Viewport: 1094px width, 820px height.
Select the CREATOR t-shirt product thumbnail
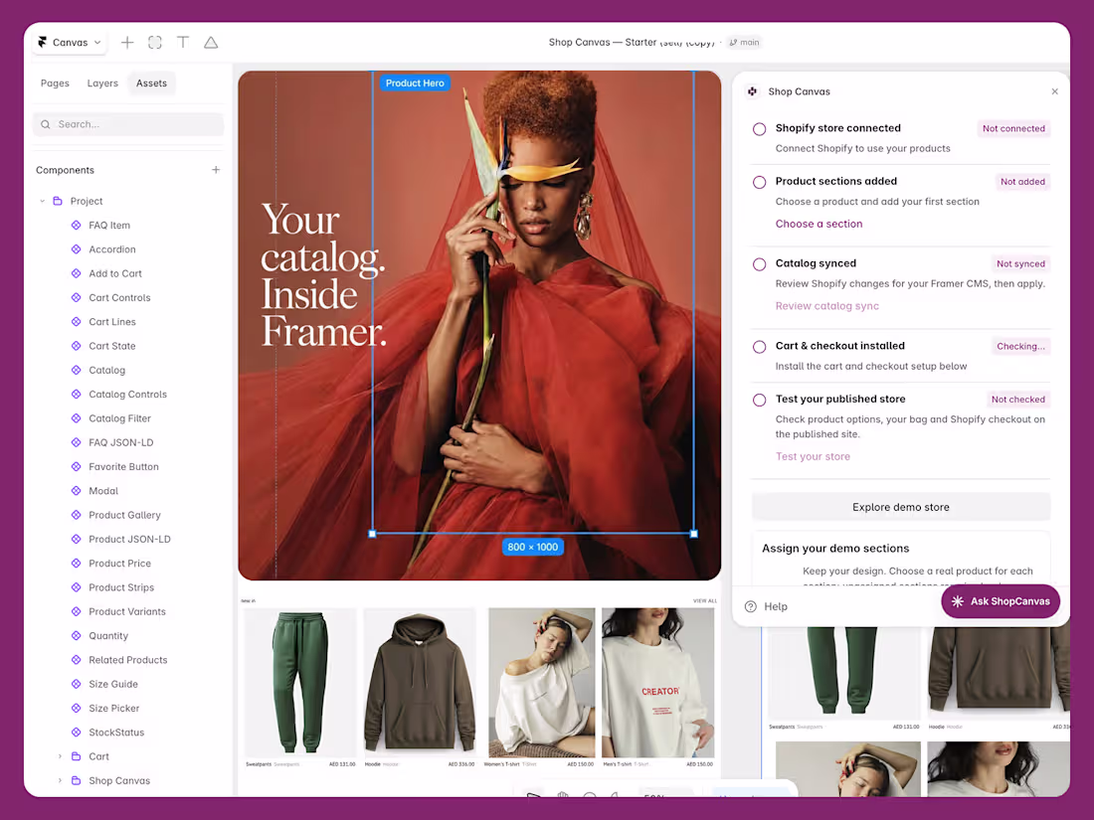click(658, 683)
